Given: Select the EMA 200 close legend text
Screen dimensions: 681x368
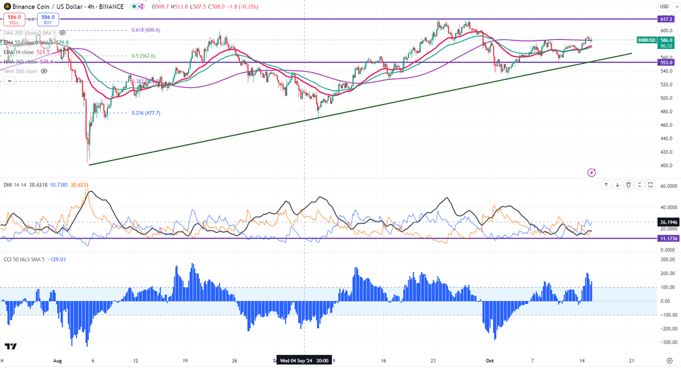Looking at the screenshot, I should click(x=30, y=32).
